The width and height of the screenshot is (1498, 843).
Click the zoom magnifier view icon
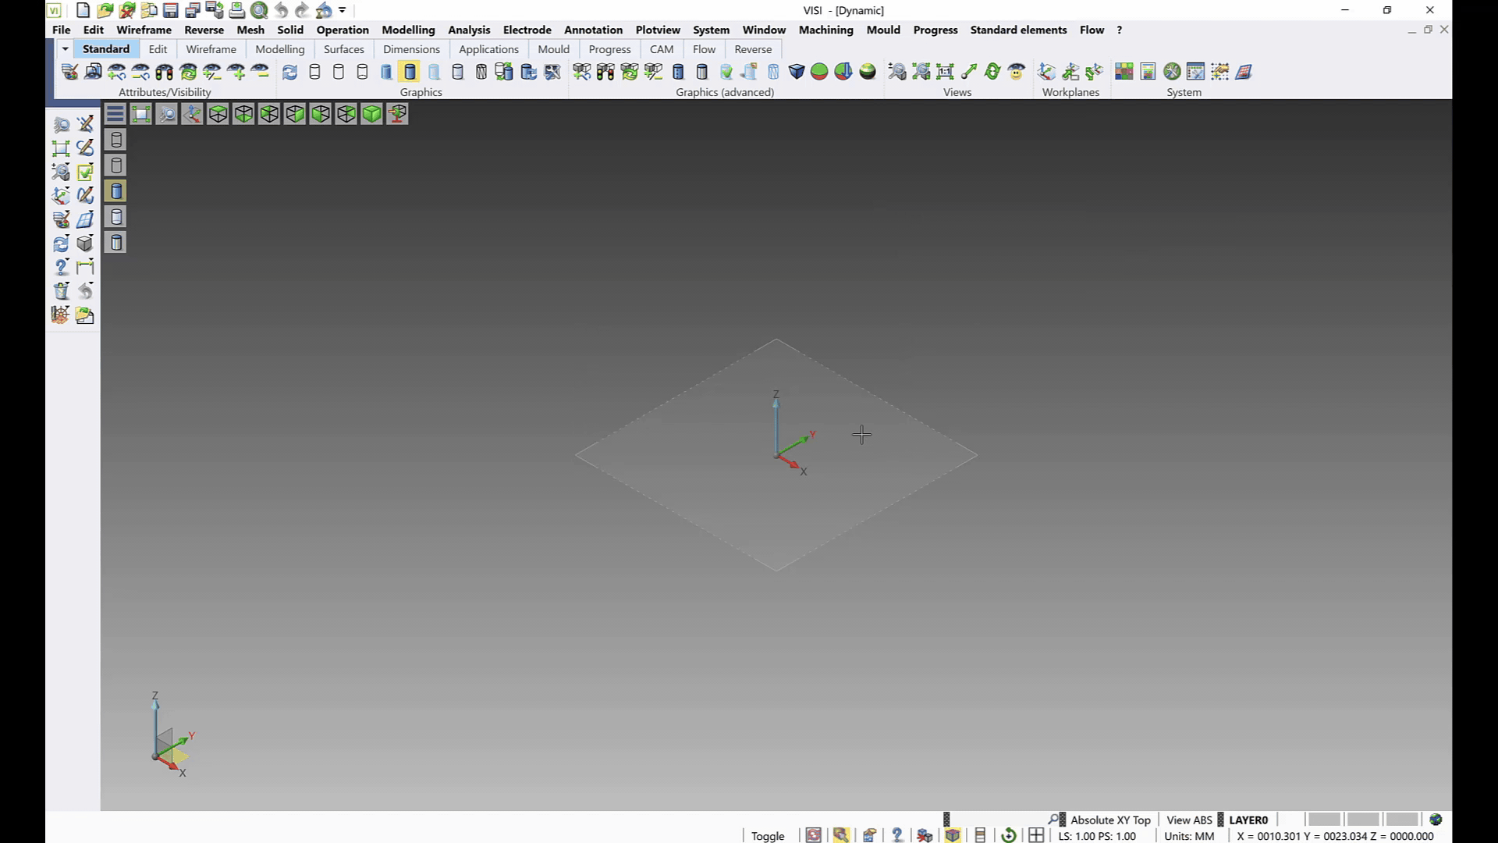(166, 114)
